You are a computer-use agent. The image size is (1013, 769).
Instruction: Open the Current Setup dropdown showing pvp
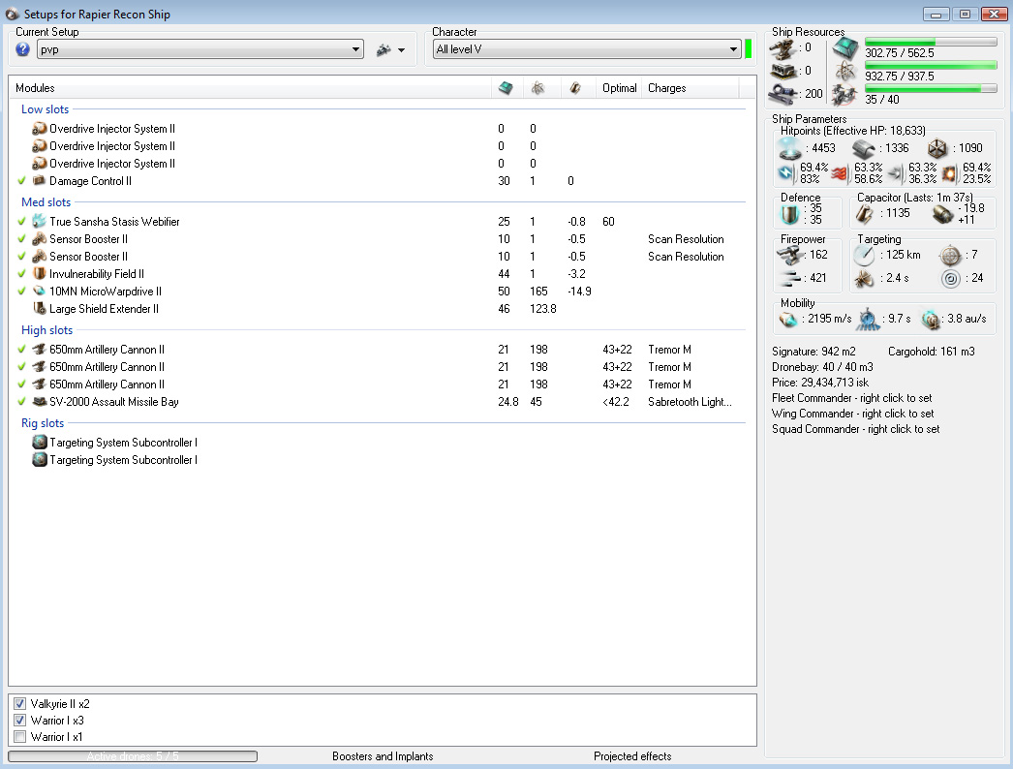tap(200, 49)
